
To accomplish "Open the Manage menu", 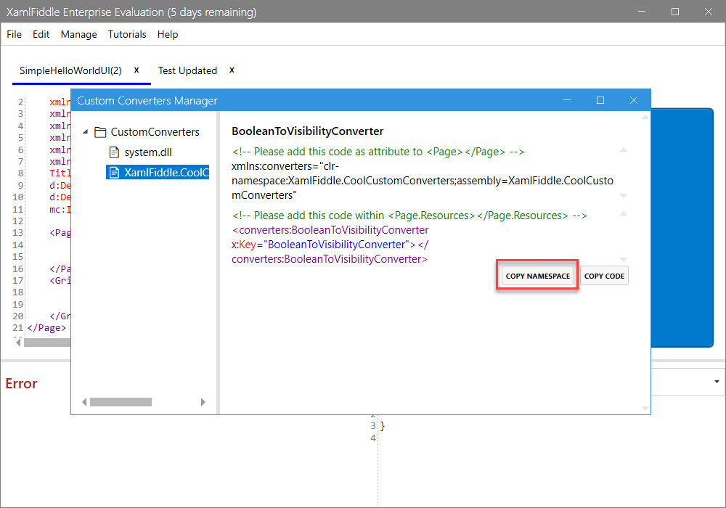I will 78,34.
